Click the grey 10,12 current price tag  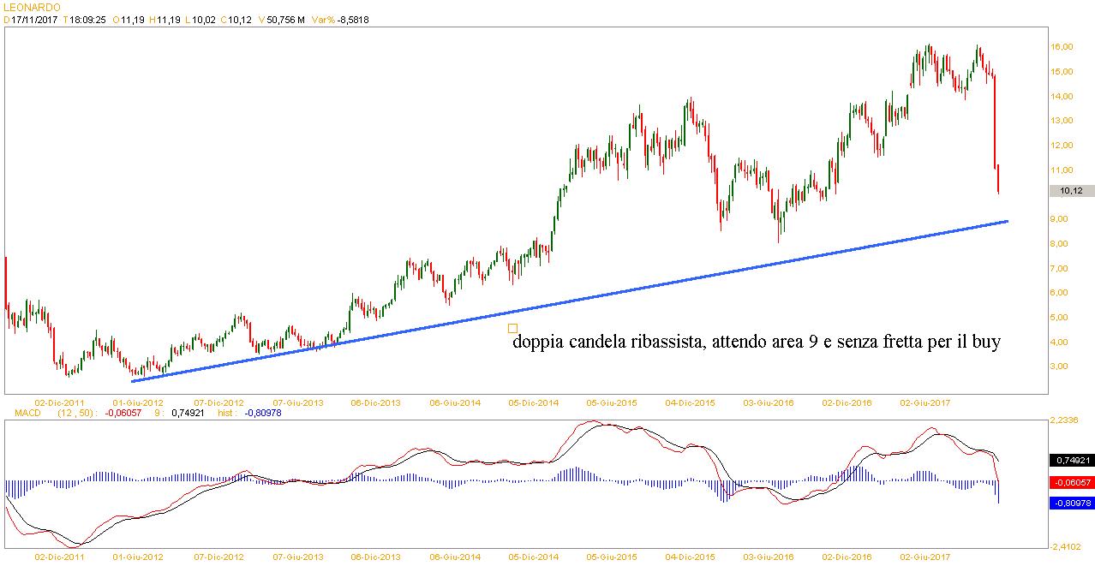point(1071,191)
